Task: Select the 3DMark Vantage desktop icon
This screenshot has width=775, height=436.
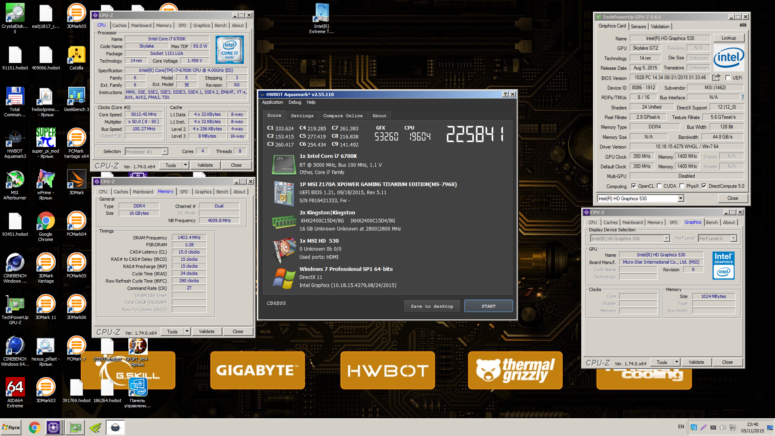Action: [46, 268]
